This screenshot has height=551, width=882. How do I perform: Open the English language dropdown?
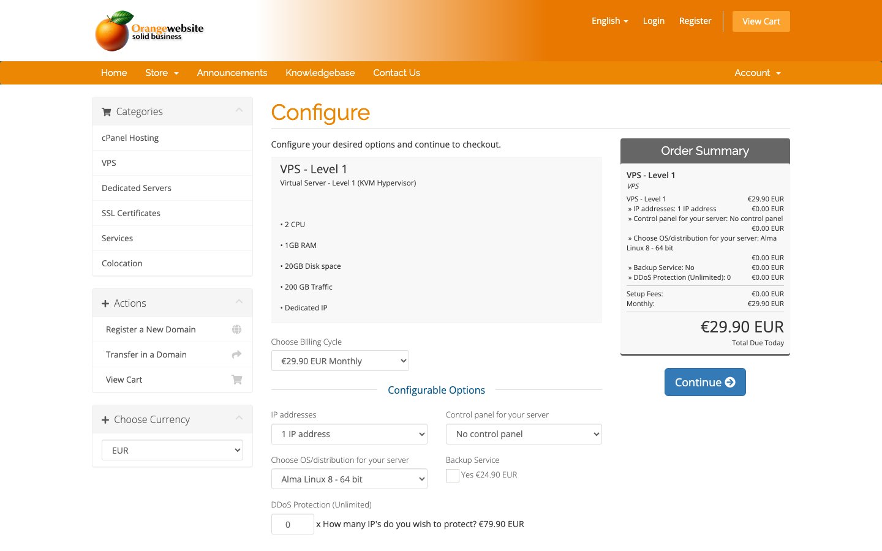pyautogui.click(x=609, y=21)
